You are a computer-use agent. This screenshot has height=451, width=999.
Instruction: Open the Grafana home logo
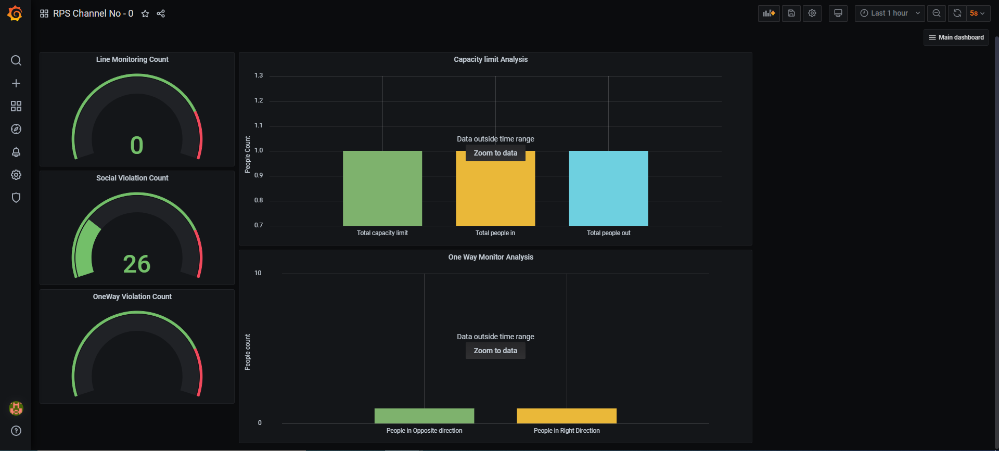pyautogui.click(x=15, y=14)
